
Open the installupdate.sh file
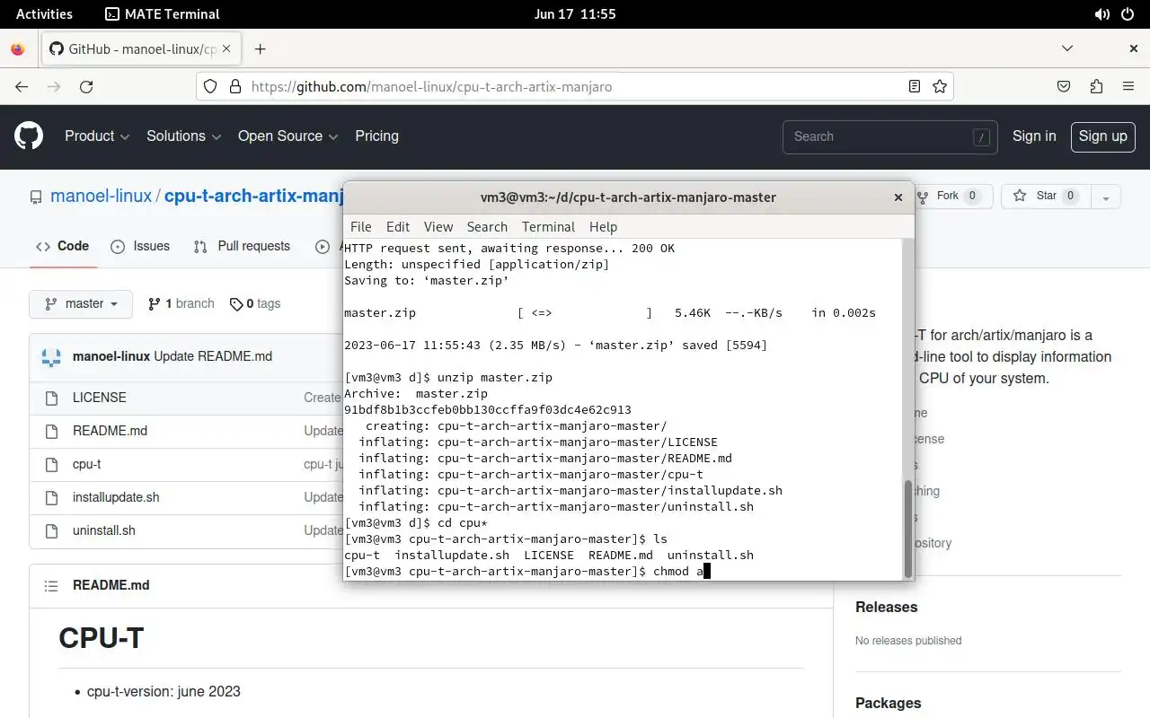116,497
